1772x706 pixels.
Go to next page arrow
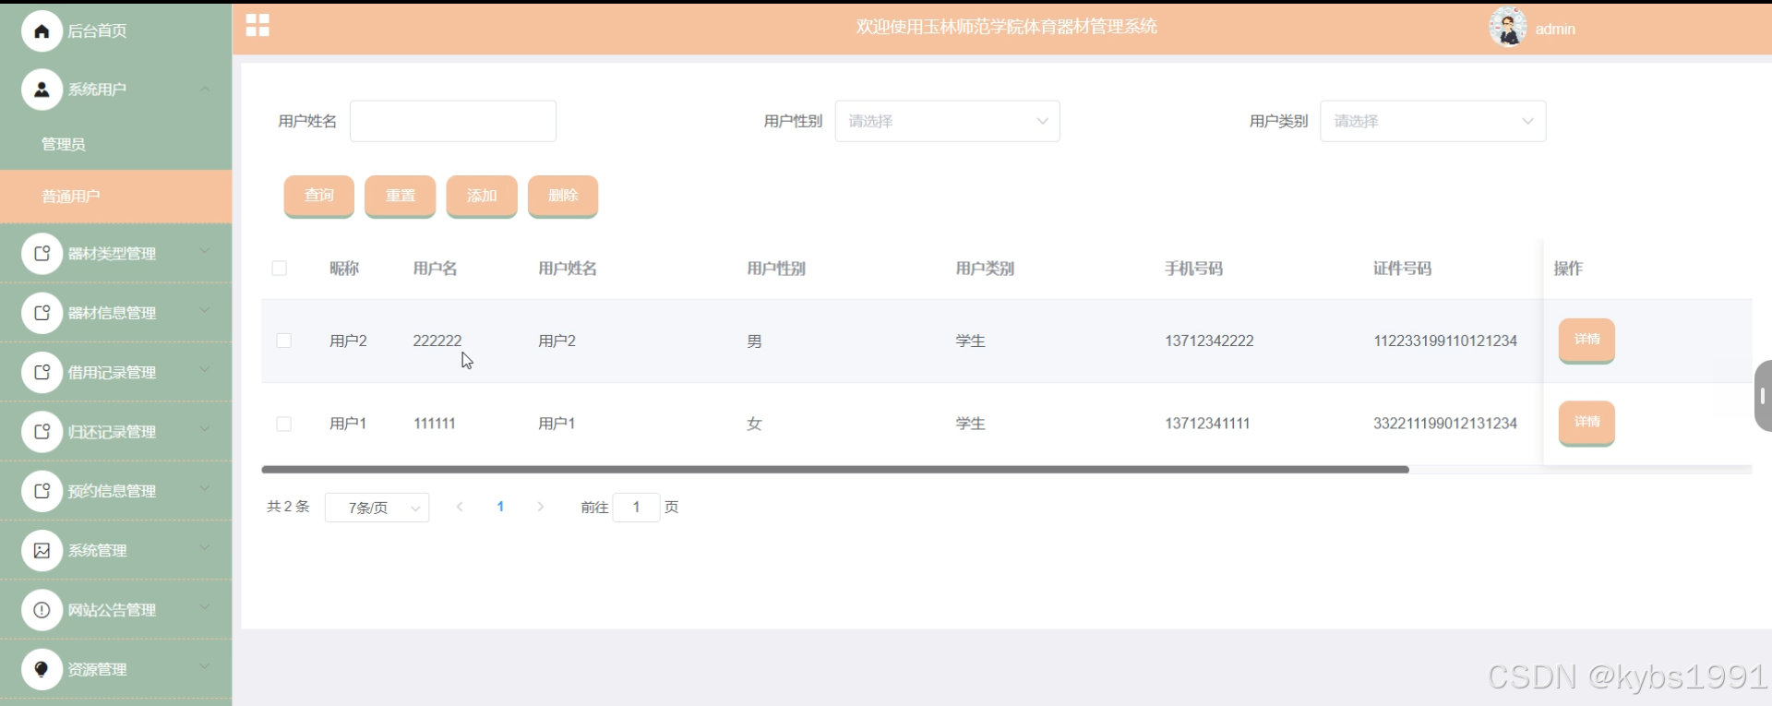click(x=541, y=507)
